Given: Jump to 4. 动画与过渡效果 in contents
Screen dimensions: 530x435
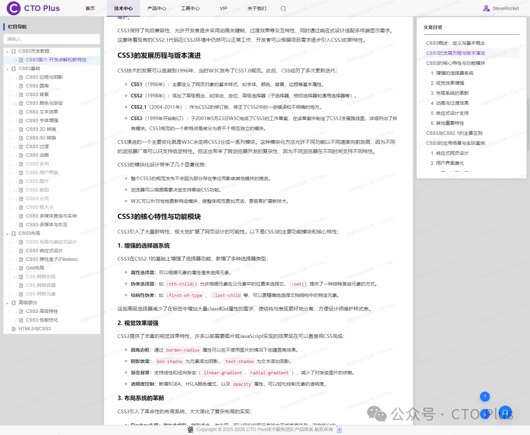Looking at the screenshot, I should pyautogui.click(x=450, y=103).
